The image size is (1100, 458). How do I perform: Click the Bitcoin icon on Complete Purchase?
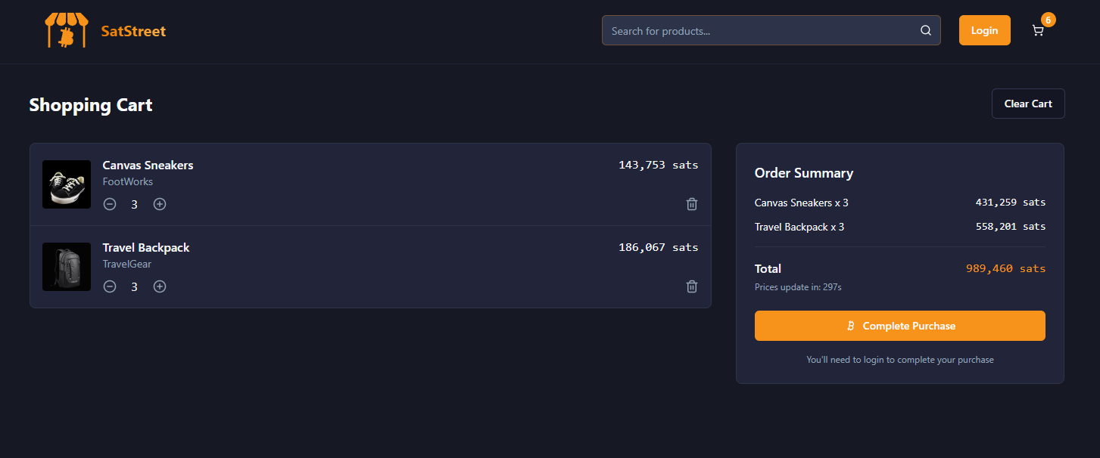tap(851, 326)
